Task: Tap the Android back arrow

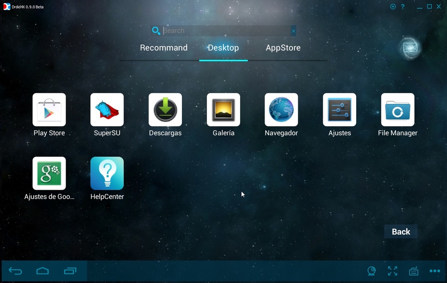Action: (x=16, y=271)
